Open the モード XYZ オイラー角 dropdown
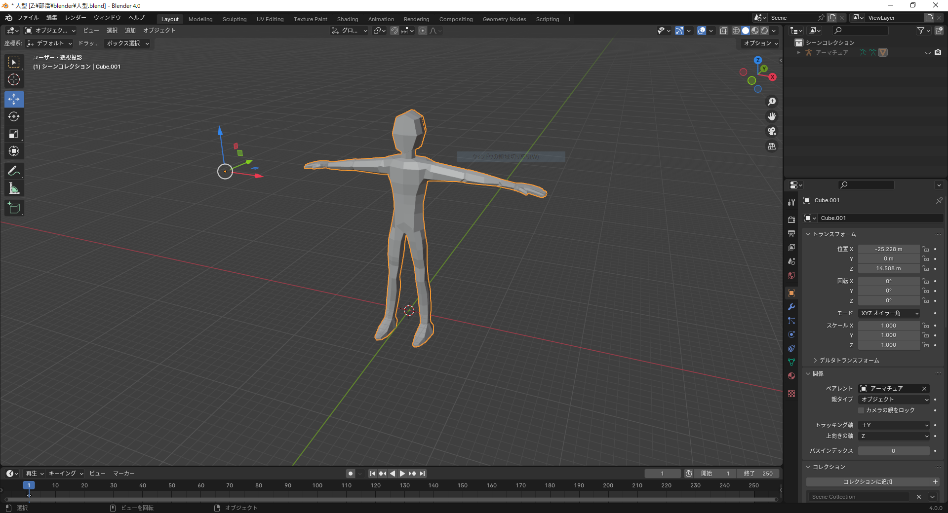The height and width of the screenshot is (513, 948). point(889,313)
